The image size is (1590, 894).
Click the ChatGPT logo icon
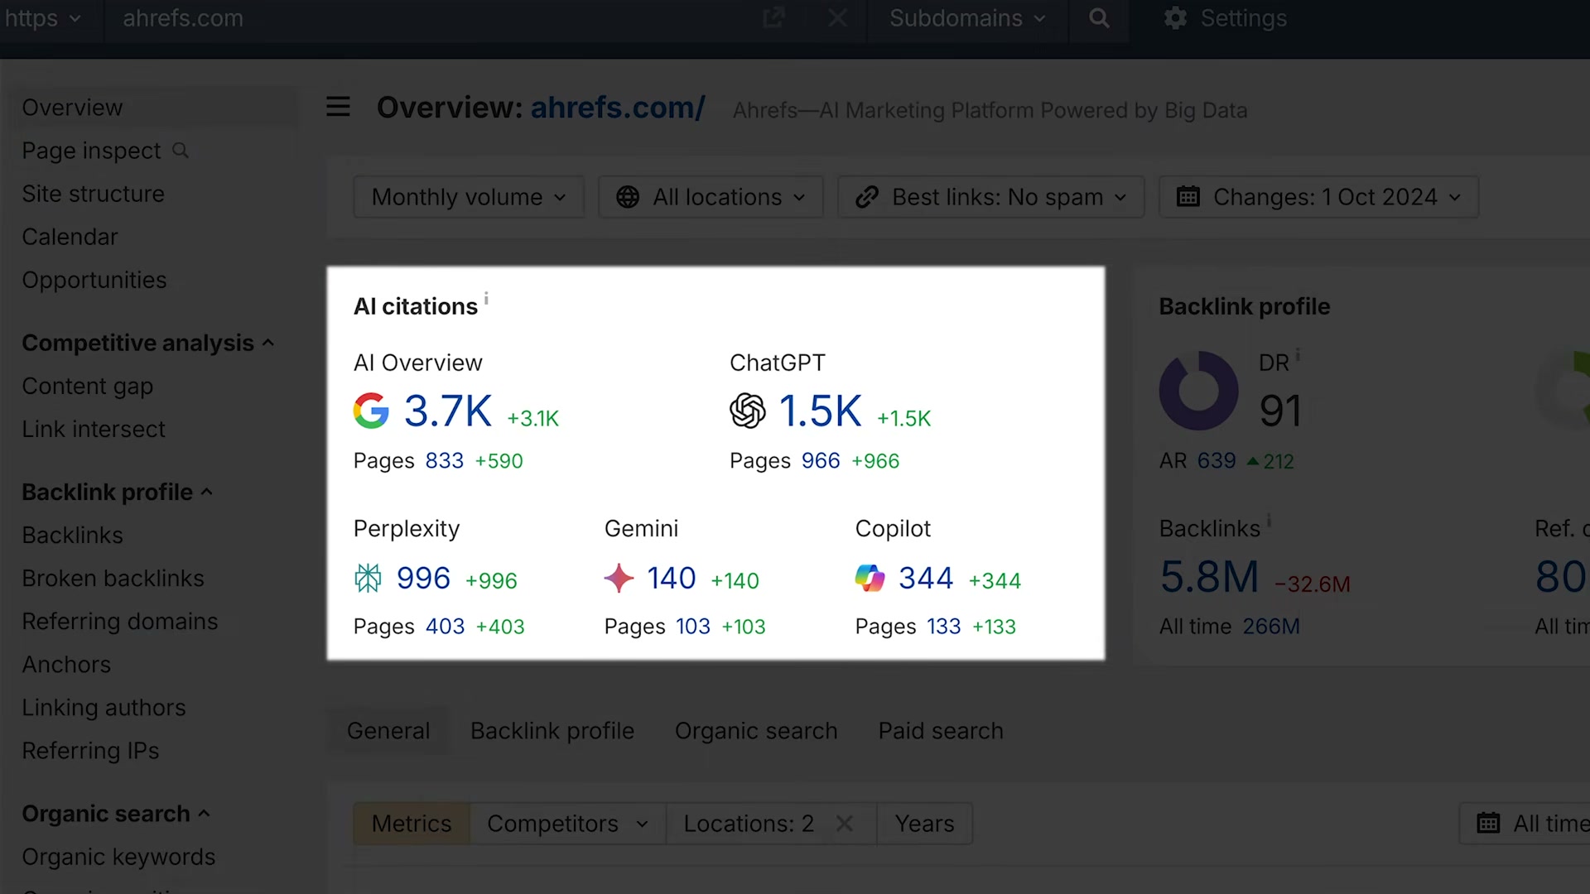(747, 411)
